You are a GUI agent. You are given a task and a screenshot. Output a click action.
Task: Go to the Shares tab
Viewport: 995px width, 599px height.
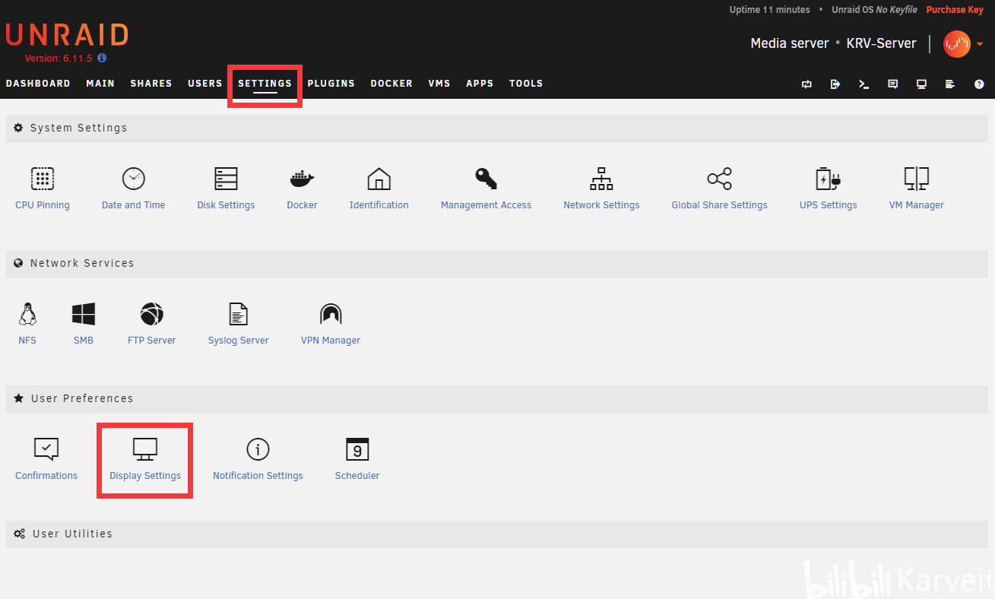[x=151, y=84]
